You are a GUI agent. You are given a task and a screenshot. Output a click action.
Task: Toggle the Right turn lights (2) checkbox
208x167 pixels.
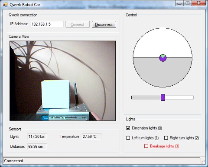pos(166,138)
